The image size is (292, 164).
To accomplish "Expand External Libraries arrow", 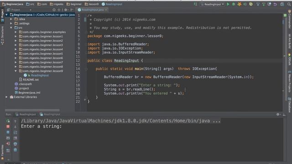I will coord(7,97).
